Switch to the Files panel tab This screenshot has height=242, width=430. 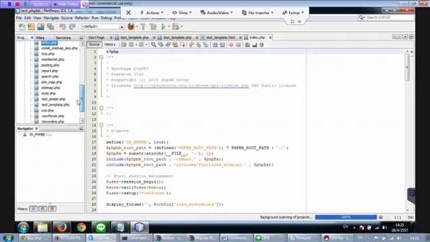[40, 38]
